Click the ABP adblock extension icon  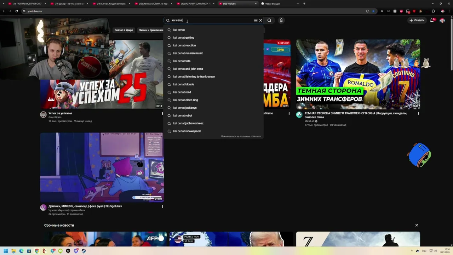coord(401,11)
